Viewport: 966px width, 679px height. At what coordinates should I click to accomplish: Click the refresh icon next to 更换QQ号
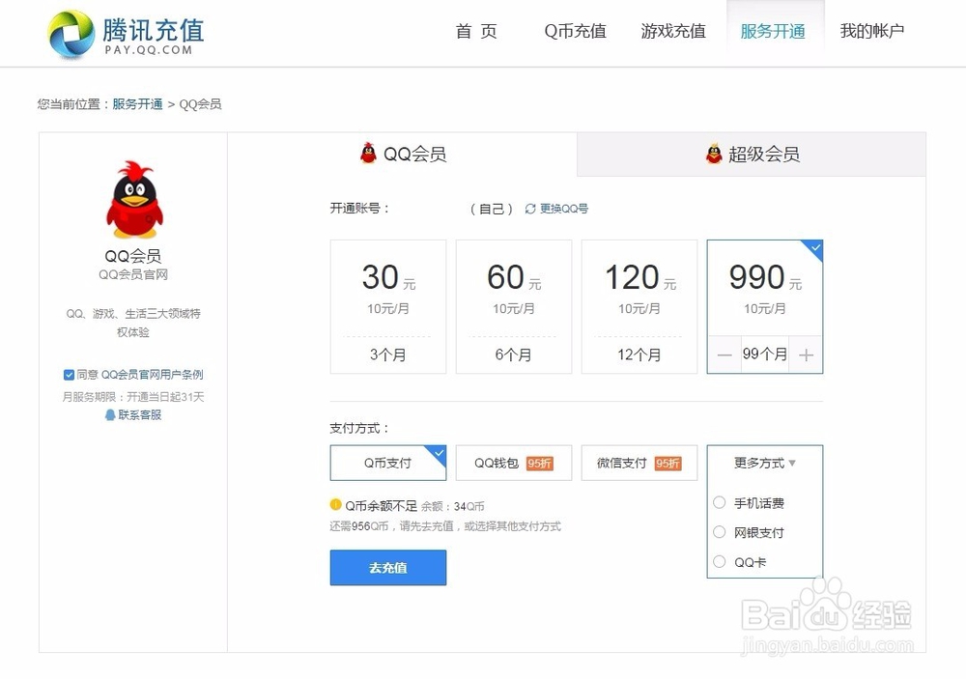pyautogui.click(x=530, y=208)
